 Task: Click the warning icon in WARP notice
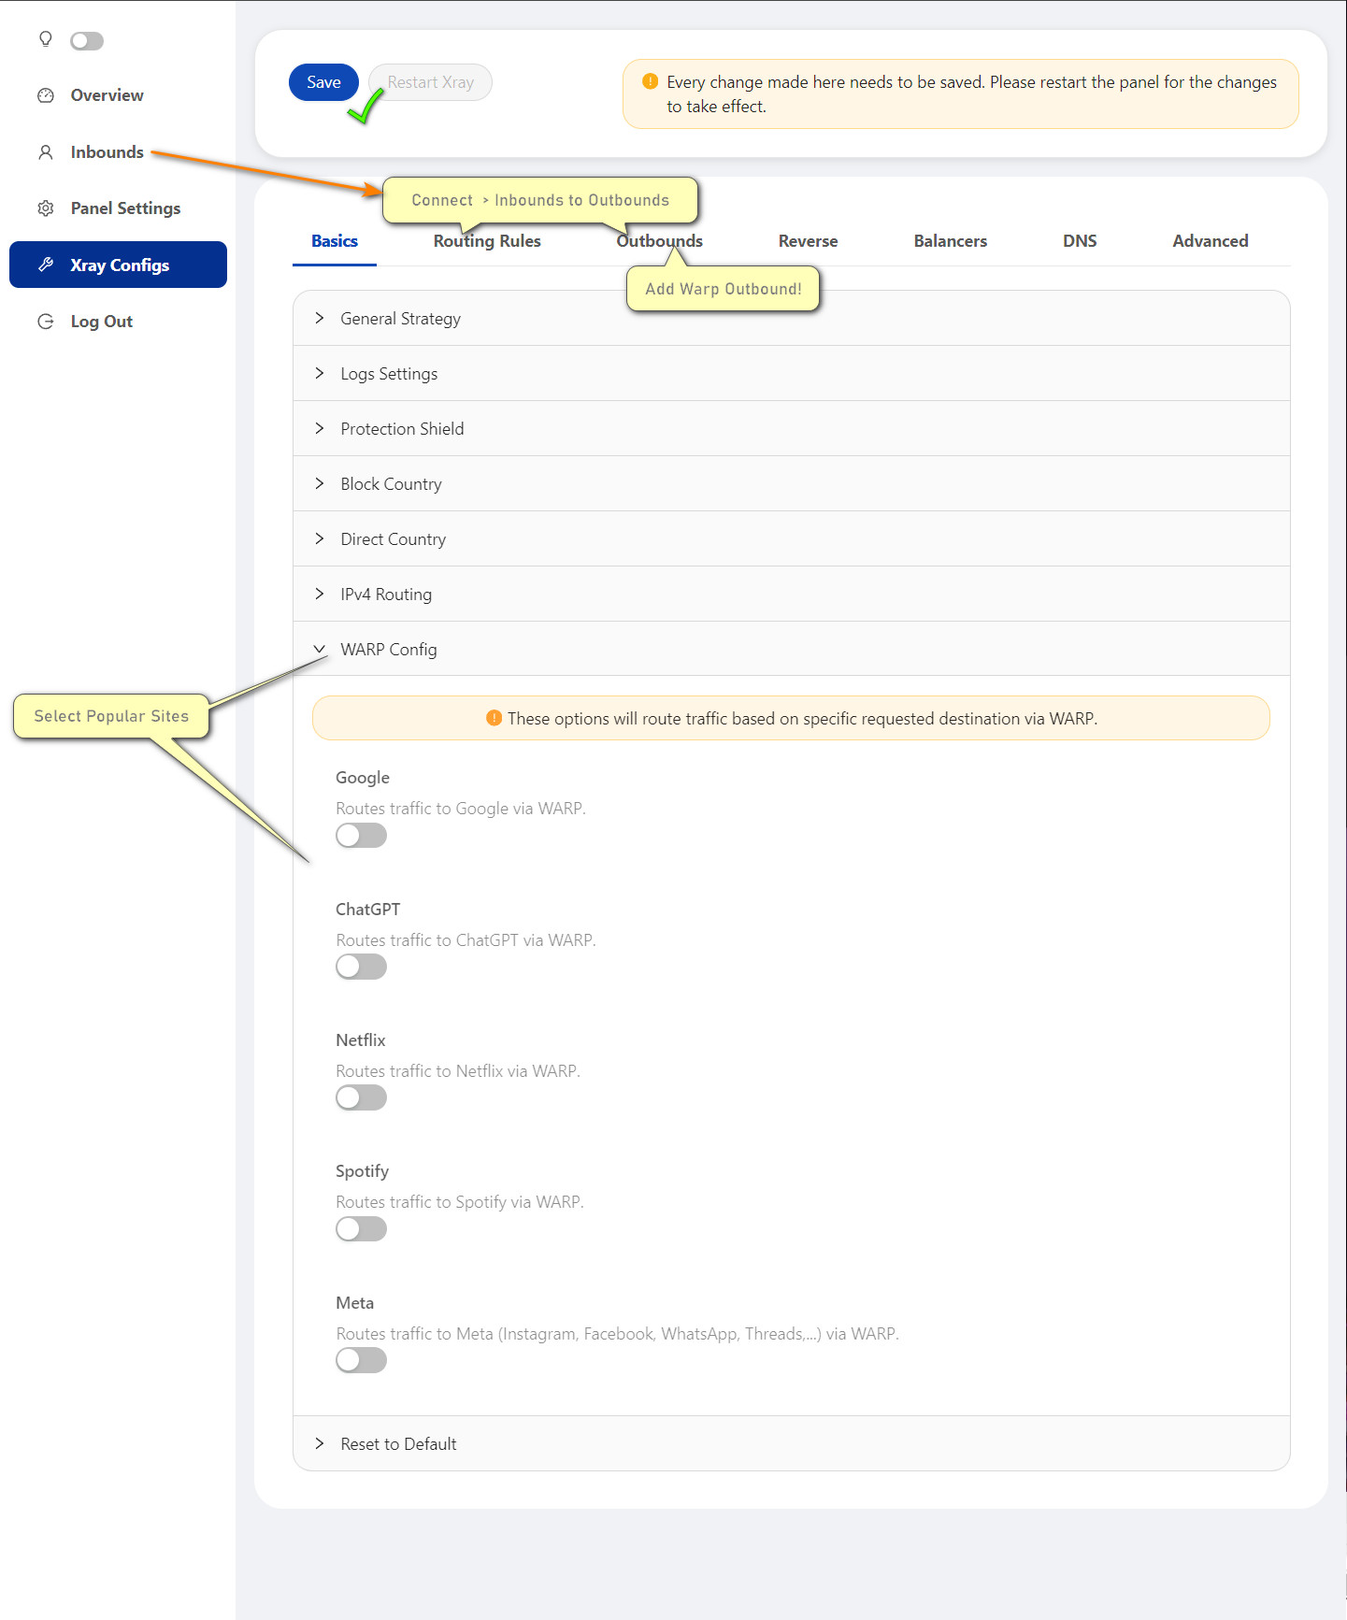tap(494, 718)
